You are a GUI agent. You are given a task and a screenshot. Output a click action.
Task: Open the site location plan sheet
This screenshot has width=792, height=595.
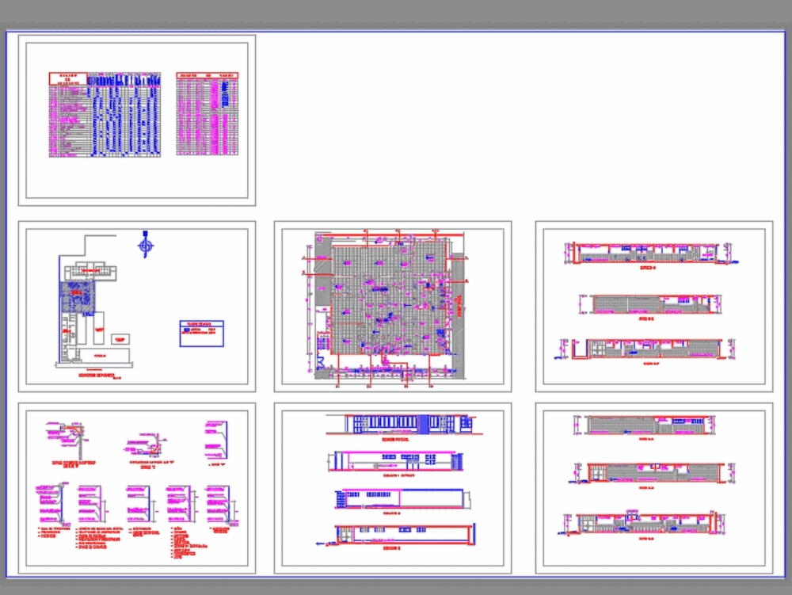137,306
